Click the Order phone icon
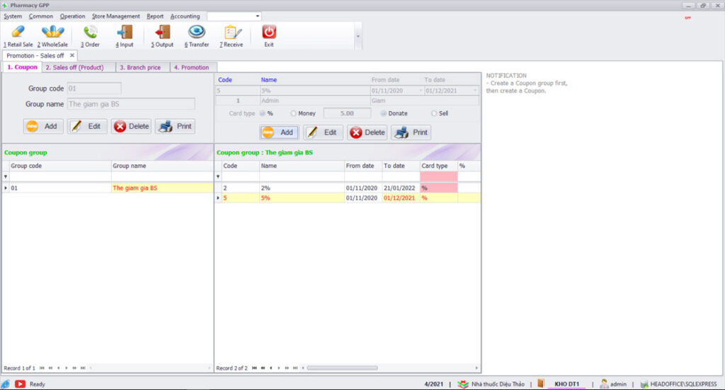The height and width of the screenshot is (390, 725). 90,33
